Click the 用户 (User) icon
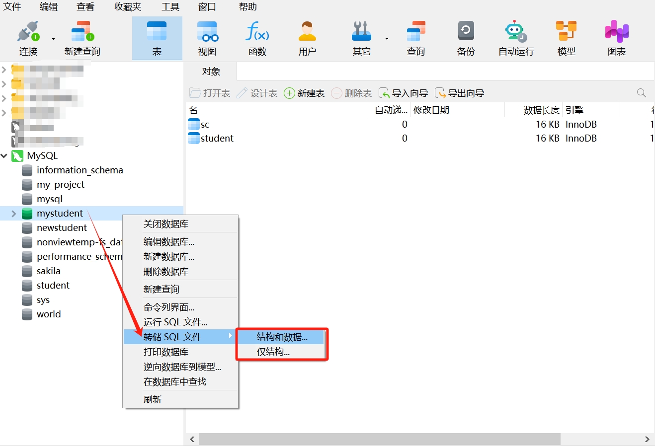The image size is (655, 446). [x=307, y=33]
